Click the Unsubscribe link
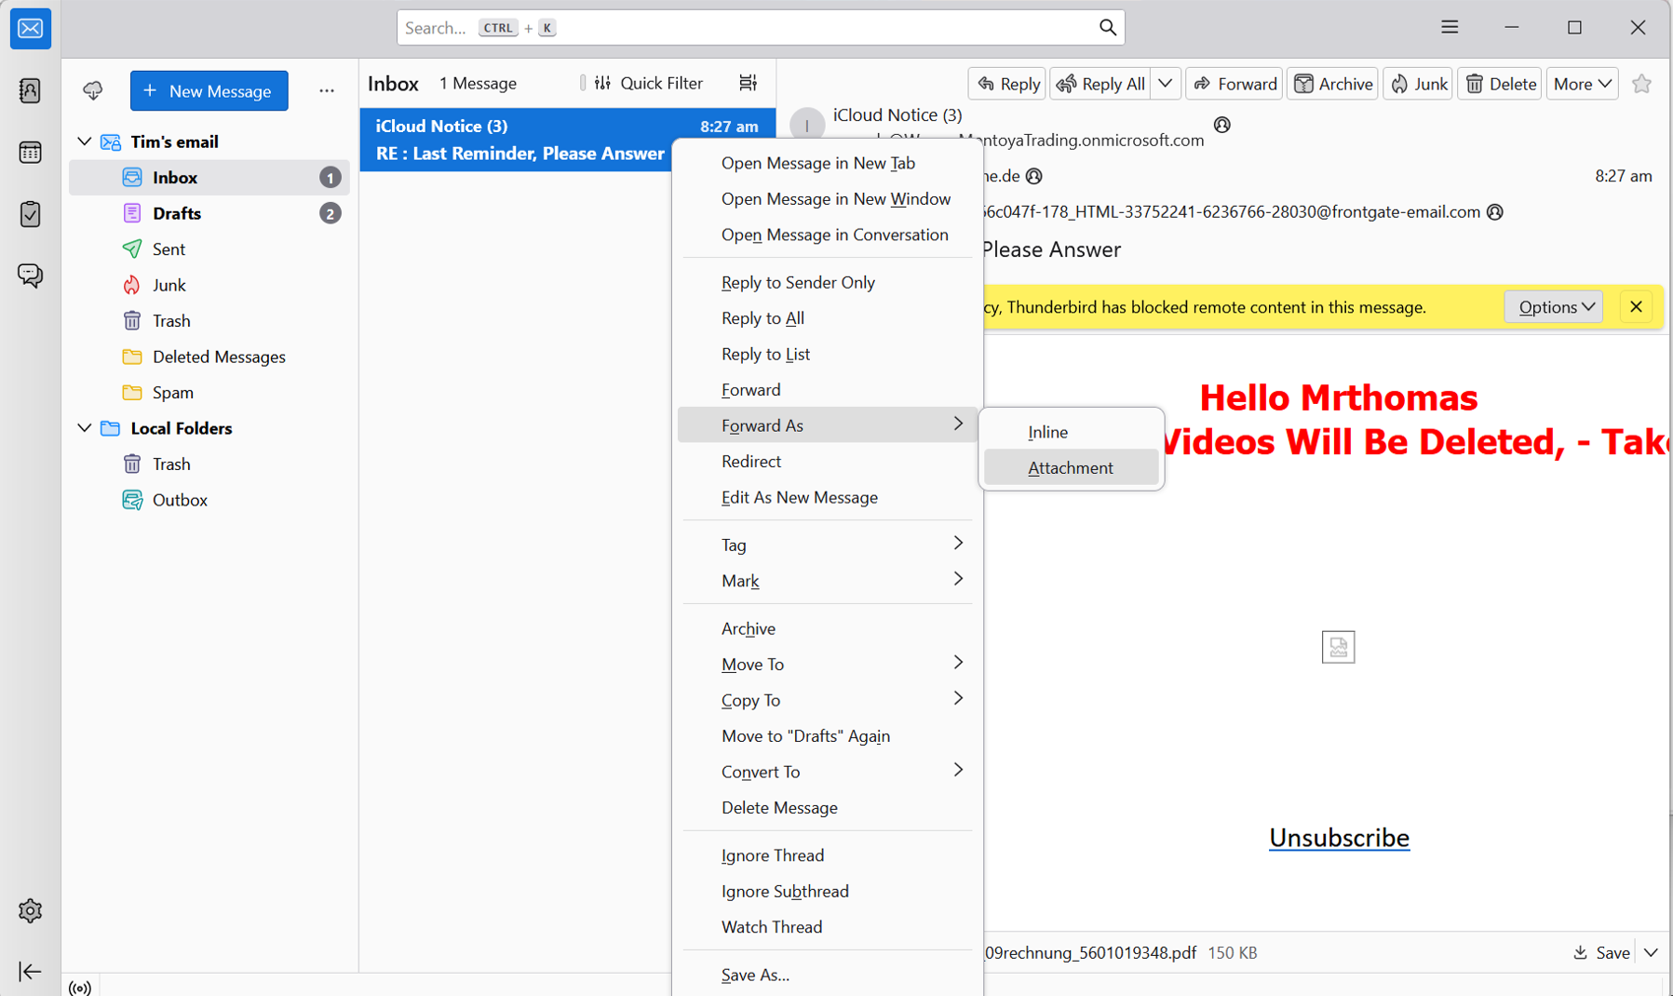 click(x=1339, y=838)
